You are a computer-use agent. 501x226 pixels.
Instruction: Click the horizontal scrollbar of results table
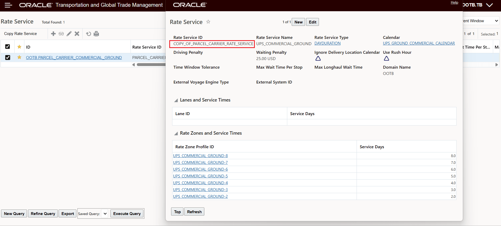(151, 64)
